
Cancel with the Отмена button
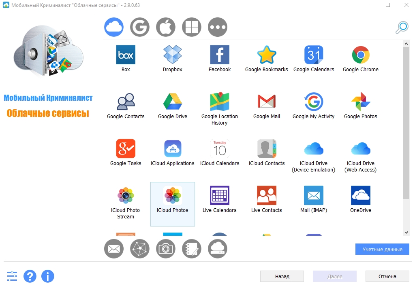tap(387, 276)
